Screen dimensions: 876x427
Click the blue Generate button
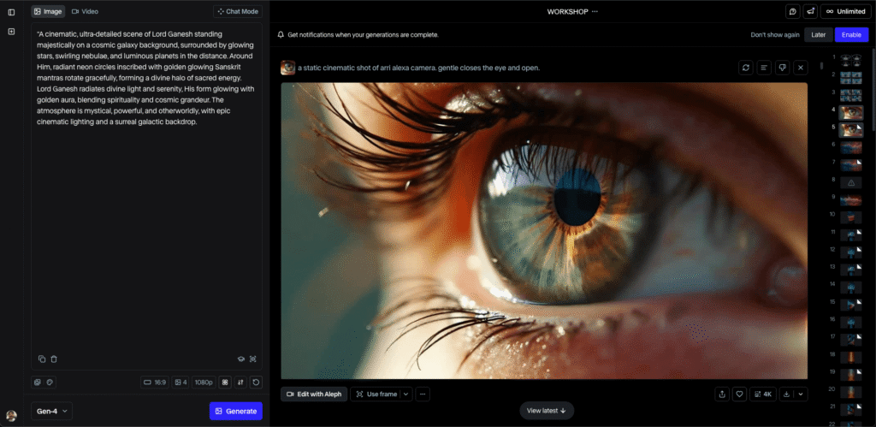[236, 412]
